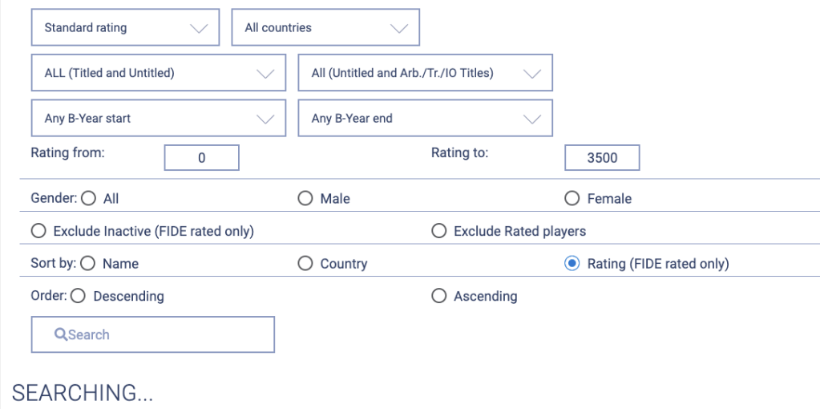Screen dimensions: 820x409
Task: Choose the Female gender radio button
Action: tap(572, 198)
